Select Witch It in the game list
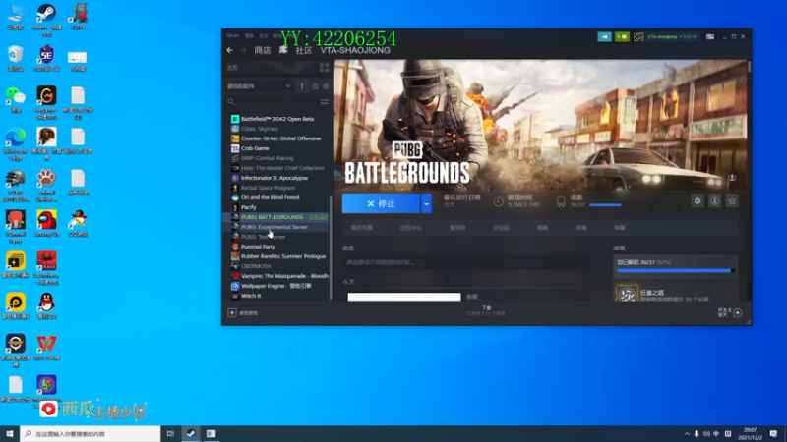This screenshot has width=787, height=442. 251,296
